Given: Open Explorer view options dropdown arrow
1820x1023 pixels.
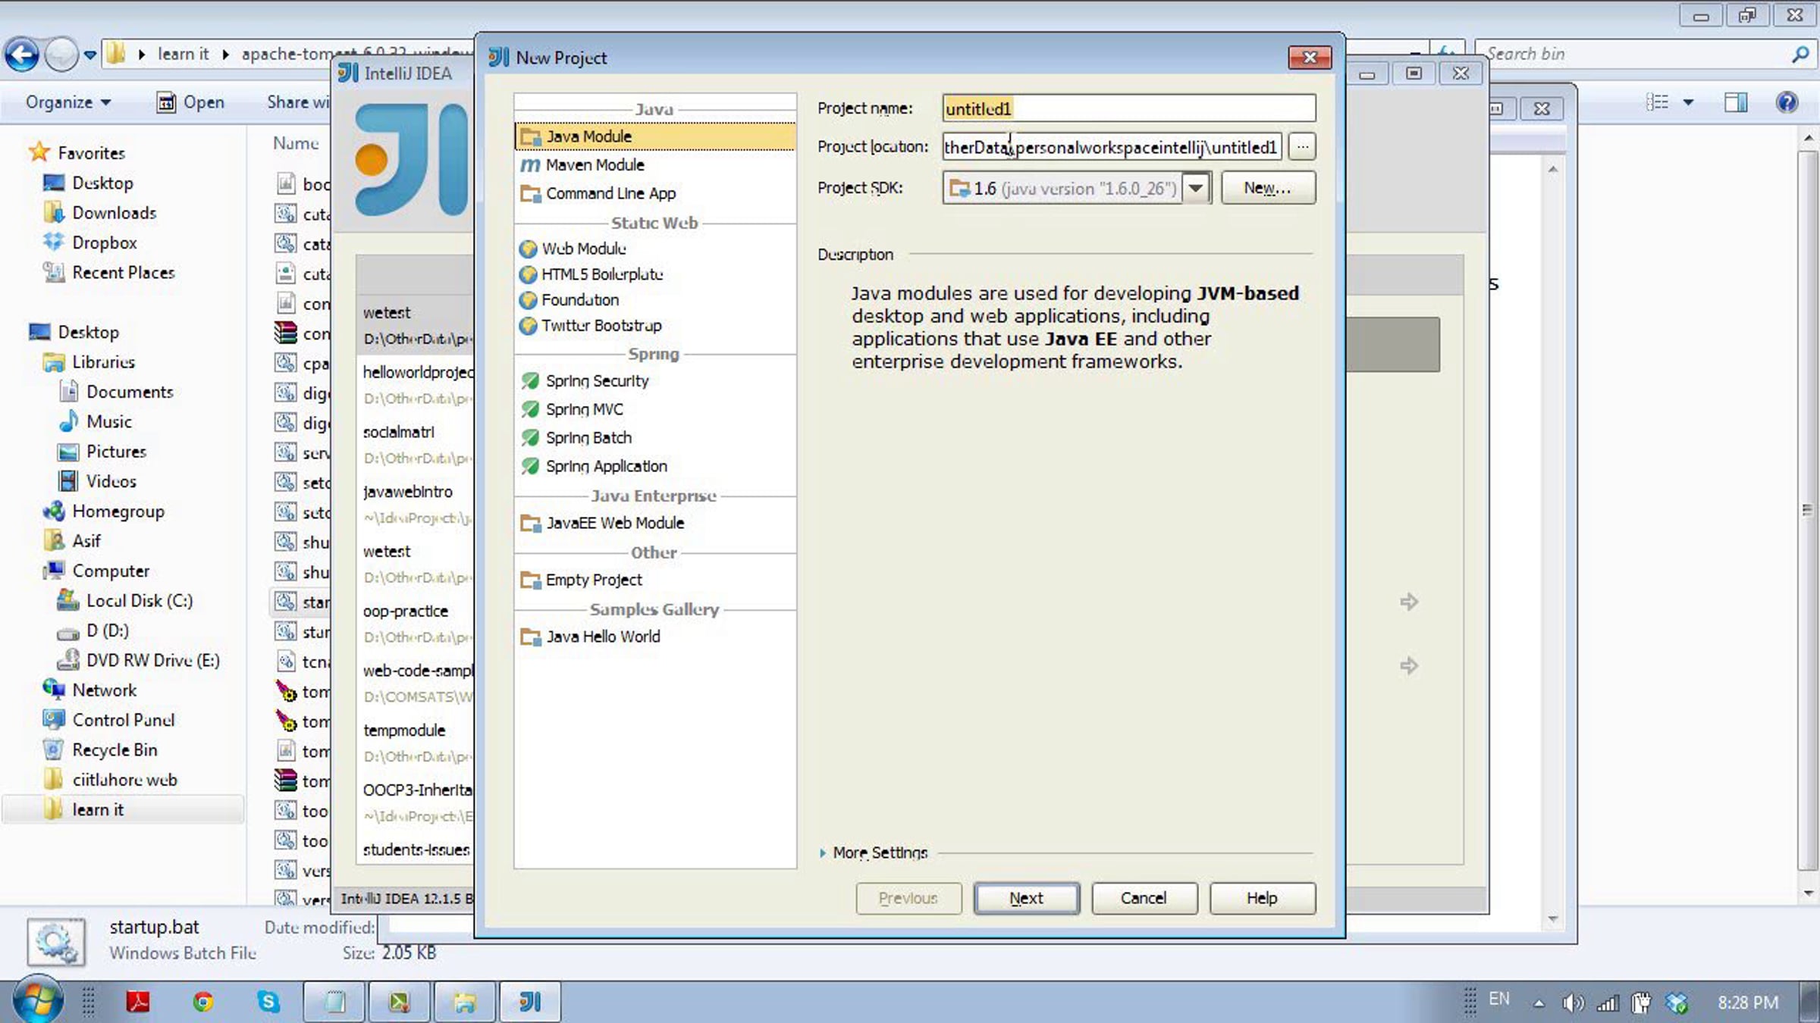Looking at the screenshot, I should click(x=1688, y=102).
